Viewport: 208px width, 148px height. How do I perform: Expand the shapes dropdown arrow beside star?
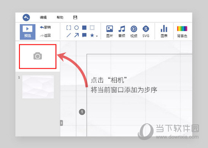click(97, 36)
